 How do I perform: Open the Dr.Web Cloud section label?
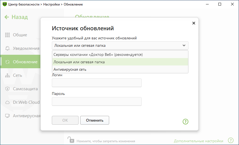26,102
